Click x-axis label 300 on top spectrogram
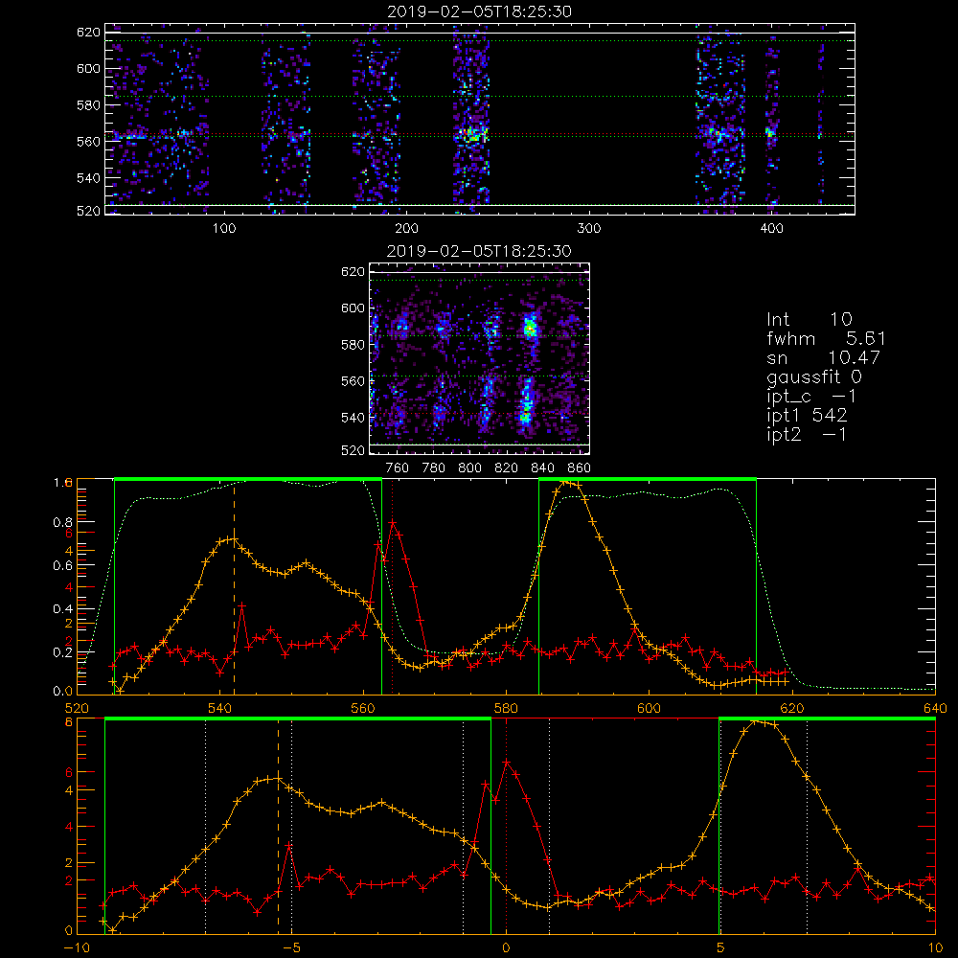Viewport: 958px width, 958px height. [x=589, y=229]
